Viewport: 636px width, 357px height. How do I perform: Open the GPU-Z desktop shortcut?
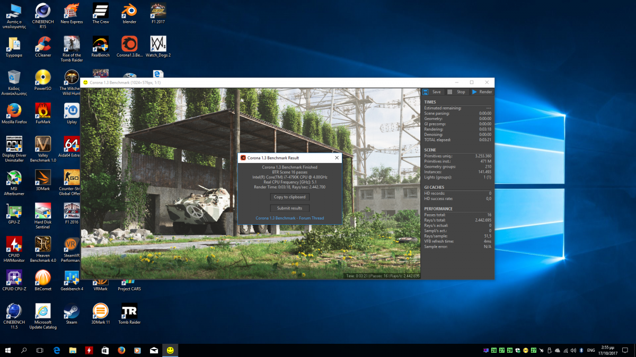[x=14, y=214]
